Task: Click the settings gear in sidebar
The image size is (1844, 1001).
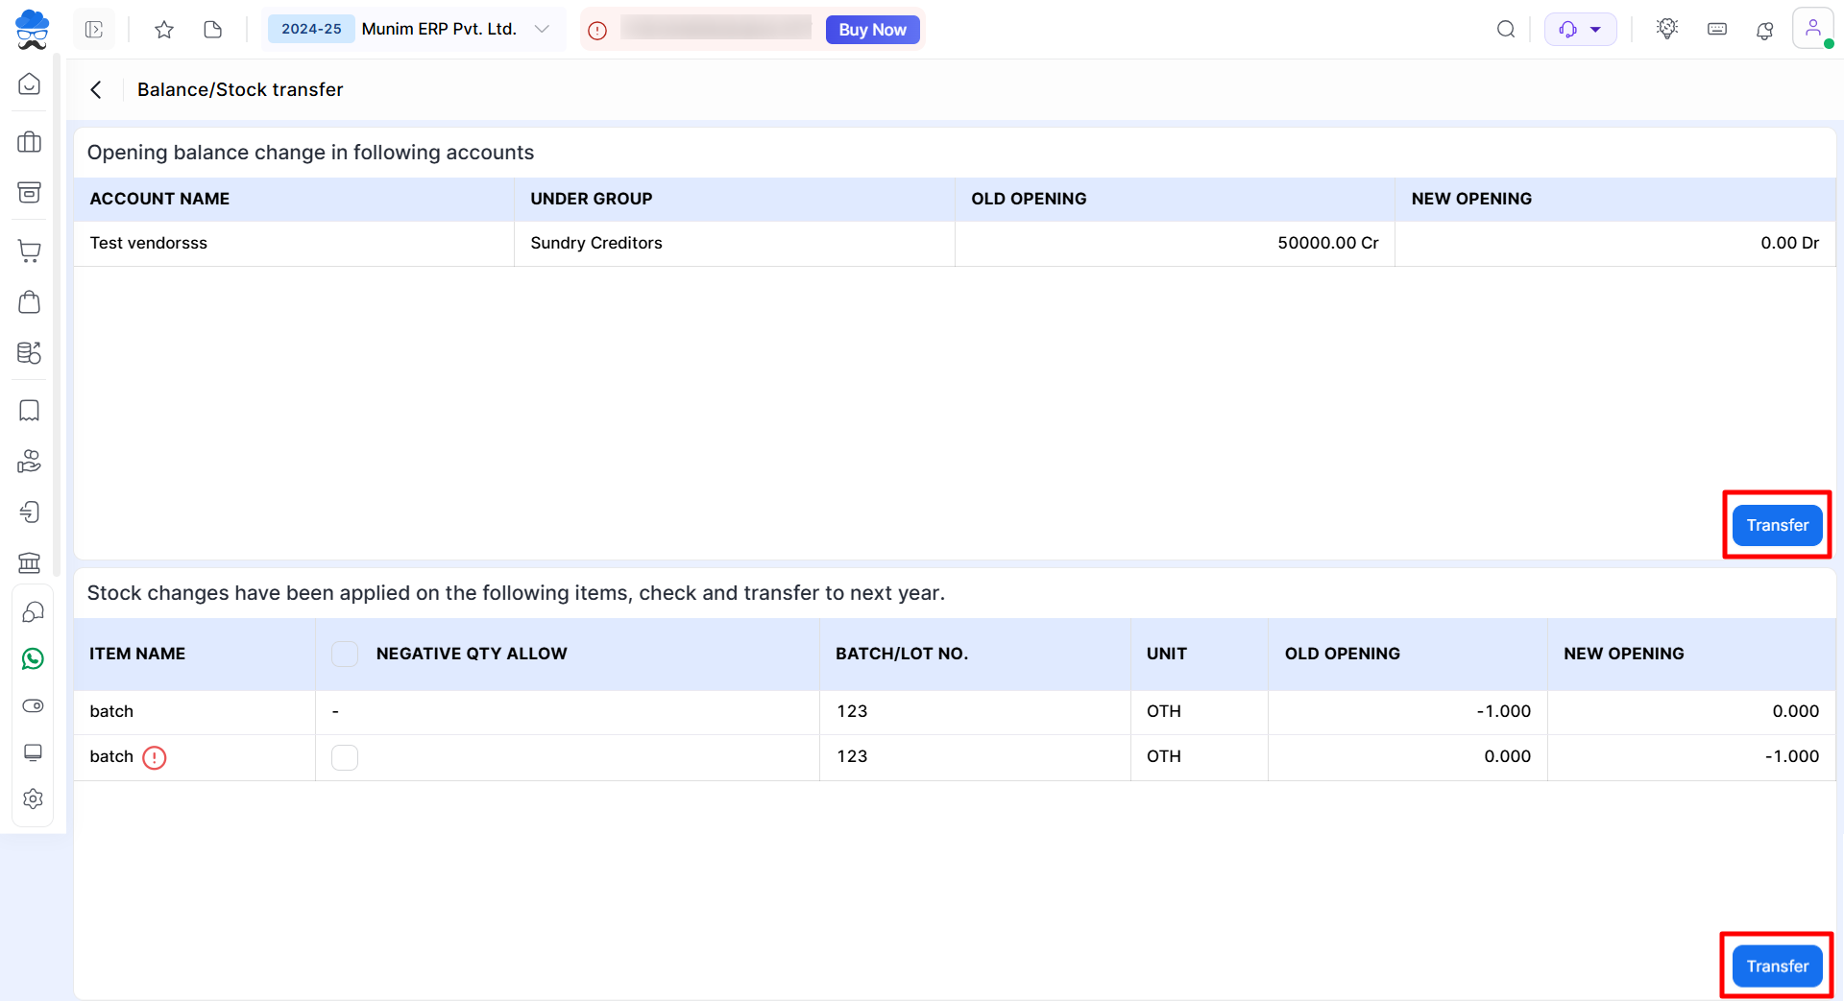Action: point(33,798)
